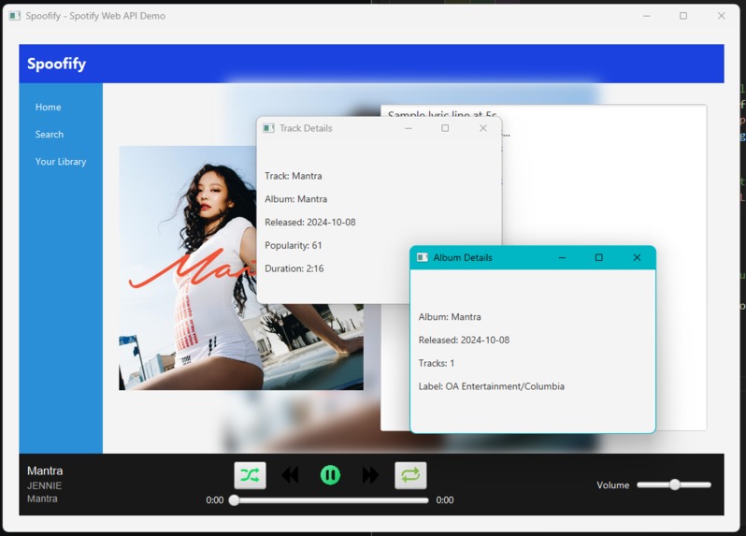The image size is (746, 536).
Task: Toggle repeat playback button
Action: (x=410, y=475)
